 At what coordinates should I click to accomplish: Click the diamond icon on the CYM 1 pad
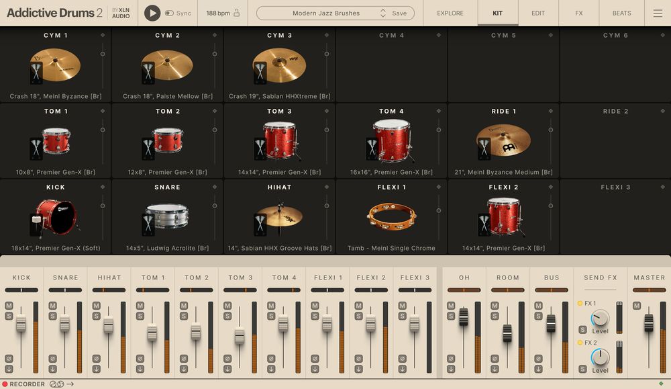click(x=103, y=35)
